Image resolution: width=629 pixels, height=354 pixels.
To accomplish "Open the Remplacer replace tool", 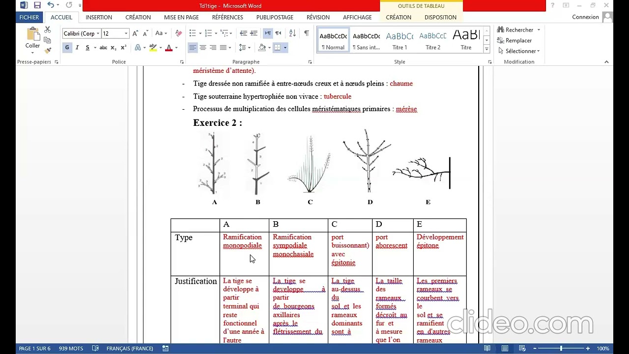I will (x=515, y=40).
